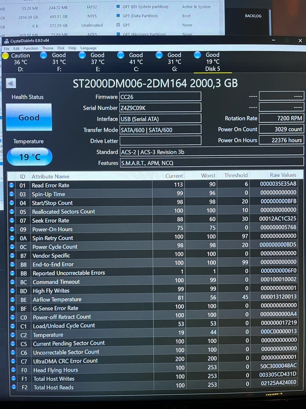
Task: Click the status icon for Power-off Retract Count
Action: click(12, 317)
